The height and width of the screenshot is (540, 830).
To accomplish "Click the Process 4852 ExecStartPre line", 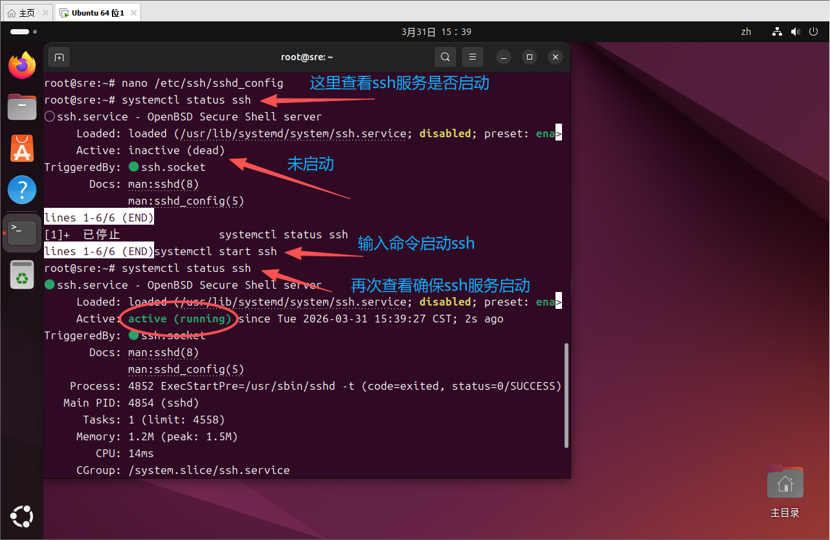I will [316, 386].
